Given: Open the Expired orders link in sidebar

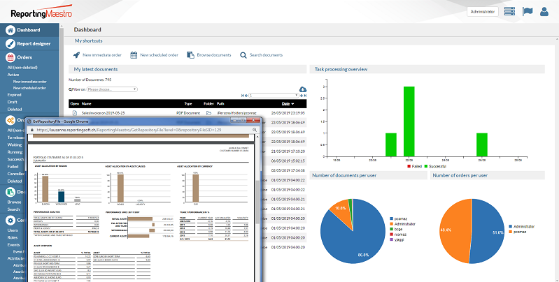Looking at the screenshot, I should pyautogui.click(x=15, y=94).
